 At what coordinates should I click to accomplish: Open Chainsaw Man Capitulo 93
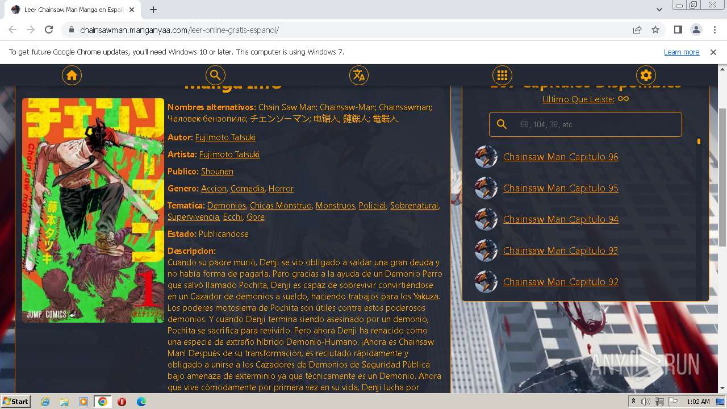pos(561,251)
